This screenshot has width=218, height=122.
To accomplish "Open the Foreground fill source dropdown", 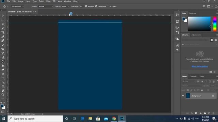I will pos(18,6).
